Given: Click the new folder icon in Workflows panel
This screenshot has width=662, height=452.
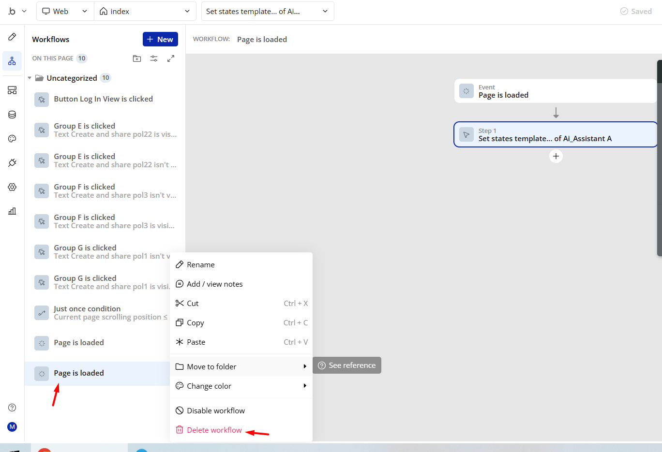Looking at the screenshot, I should pyautogui.click(x=137, y=58).
